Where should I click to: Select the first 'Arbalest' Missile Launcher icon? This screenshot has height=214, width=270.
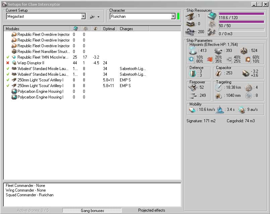[x=14, y=68]
